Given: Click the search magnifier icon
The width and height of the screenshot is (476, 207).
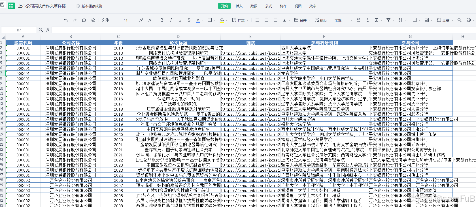Looking at the screenshot, I should 460,20.
